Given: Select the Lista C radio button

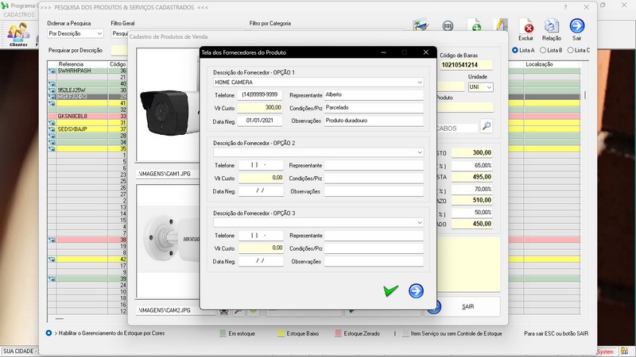Looking at the screenshot, I should pyautogui.click(x=568, y=50).
